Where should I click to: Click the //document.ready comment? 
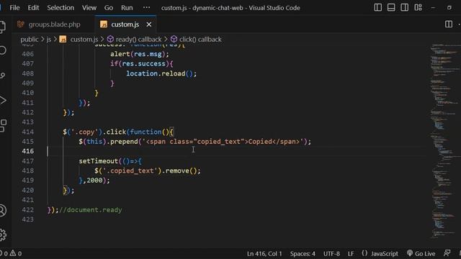(x=91, y=209)
